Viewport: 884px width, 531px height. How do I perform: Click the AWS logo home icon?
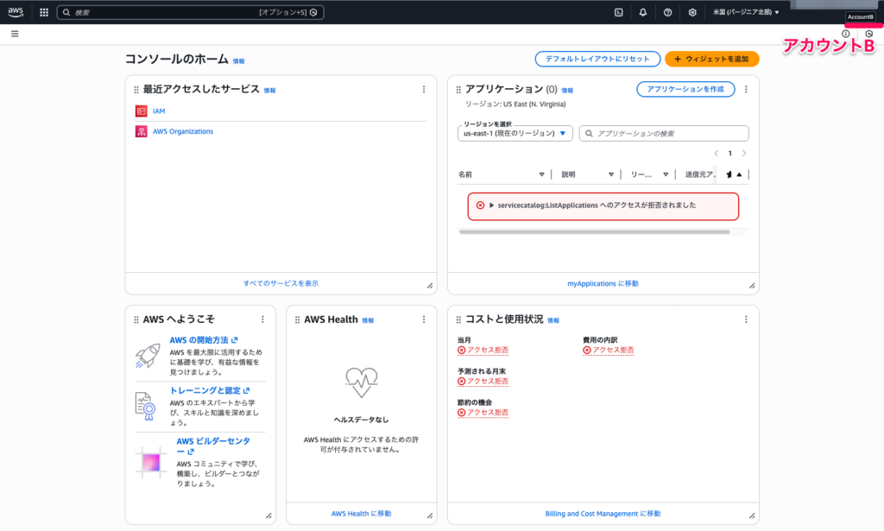pos(16,12)
